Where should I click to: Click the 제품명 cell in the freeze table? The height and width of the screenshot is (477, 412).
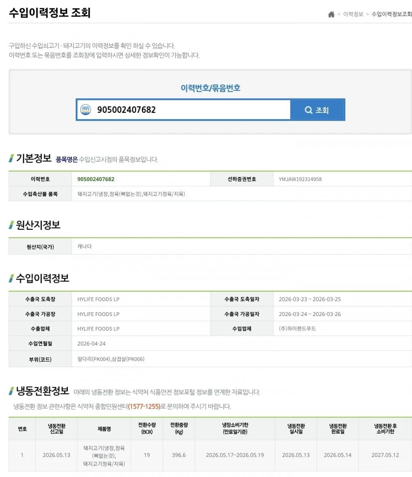click(104, 455)
